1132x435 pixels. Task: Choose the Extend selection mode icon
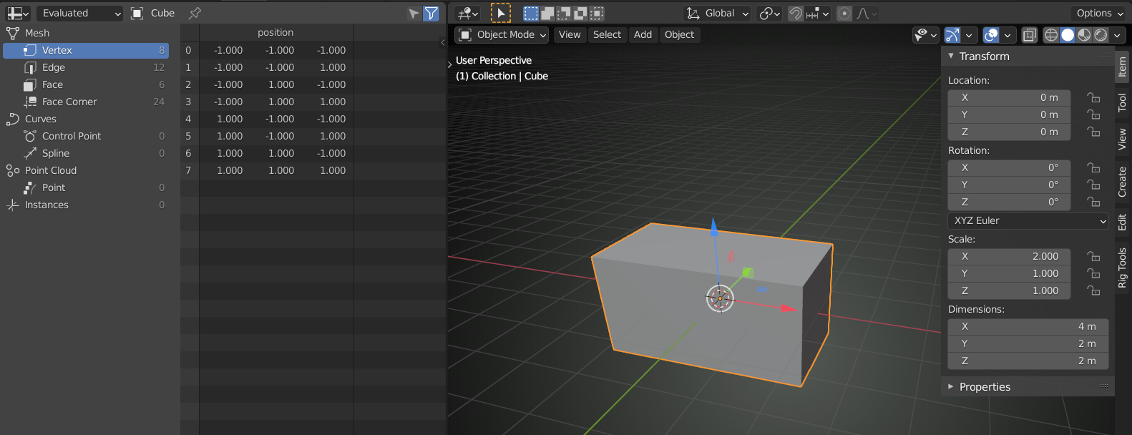click(547, 14)
